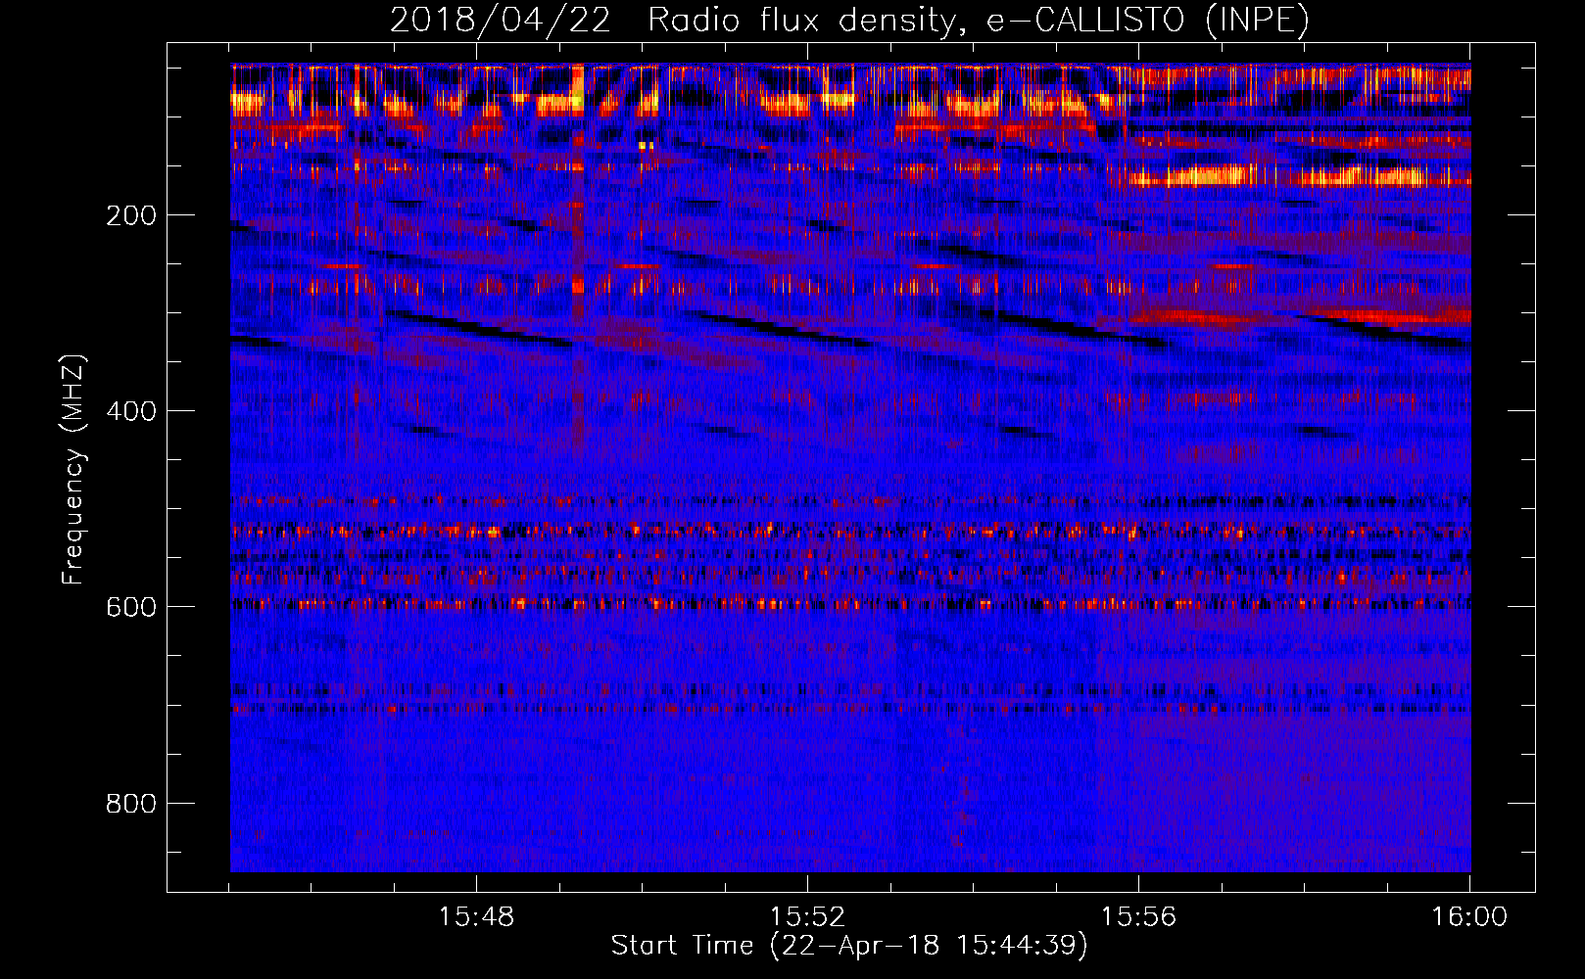The image size is (1585, 979).
Task: Click the 'Start Time (22-Apr-18 15:44:39)' label
Action: click(x=849, y=946)
